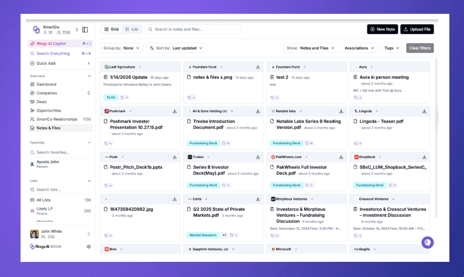The image size is (464, 277).
Task: Add association on 1647359420962.jpg card
Action: pos(106,199)
